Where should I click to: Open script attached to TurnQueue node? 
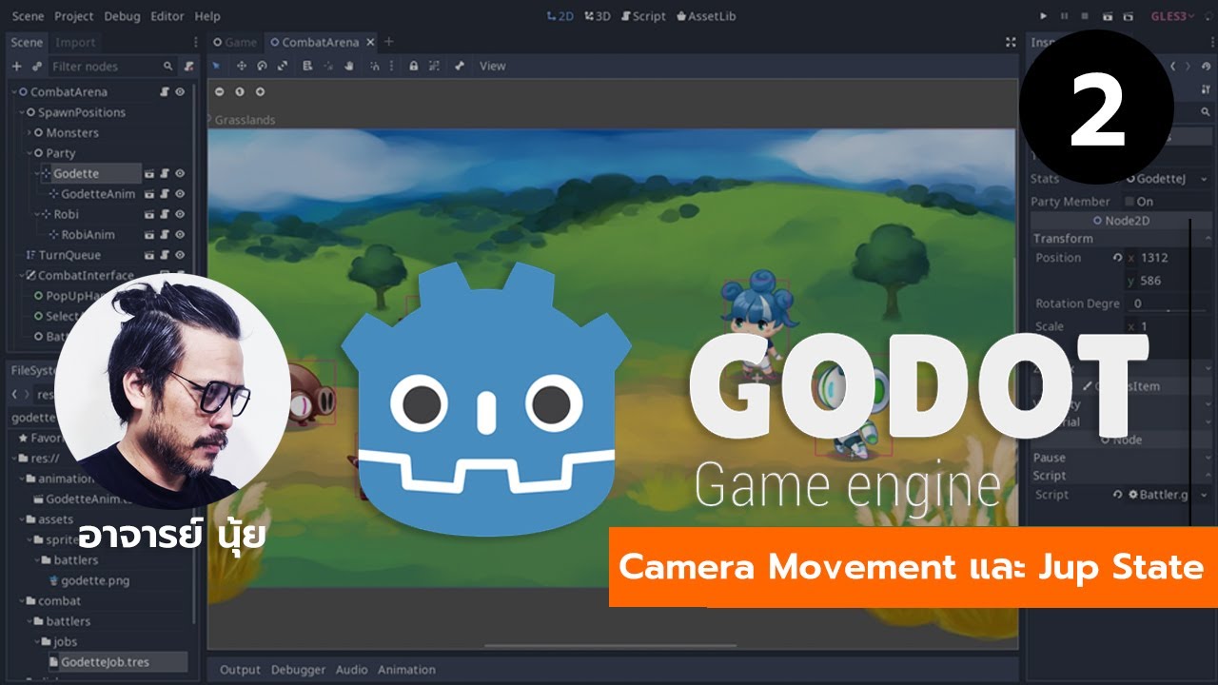click(165, 255)
